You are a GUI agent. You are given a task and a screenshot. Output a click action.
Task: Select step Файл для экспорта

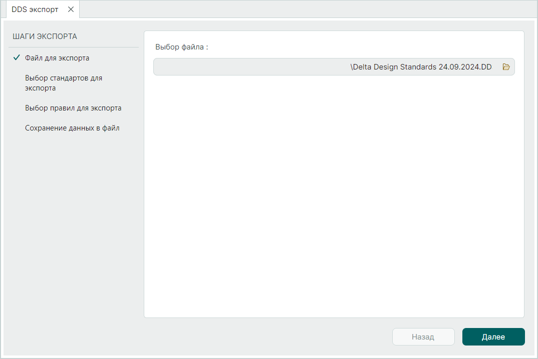click(57, 58)
